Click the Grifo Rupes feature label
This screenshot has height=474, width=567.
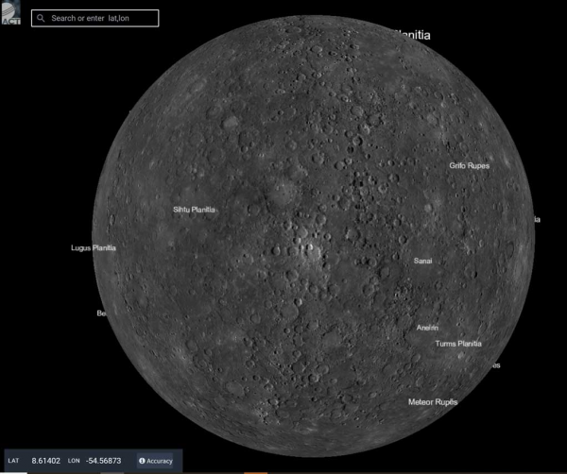469,165
